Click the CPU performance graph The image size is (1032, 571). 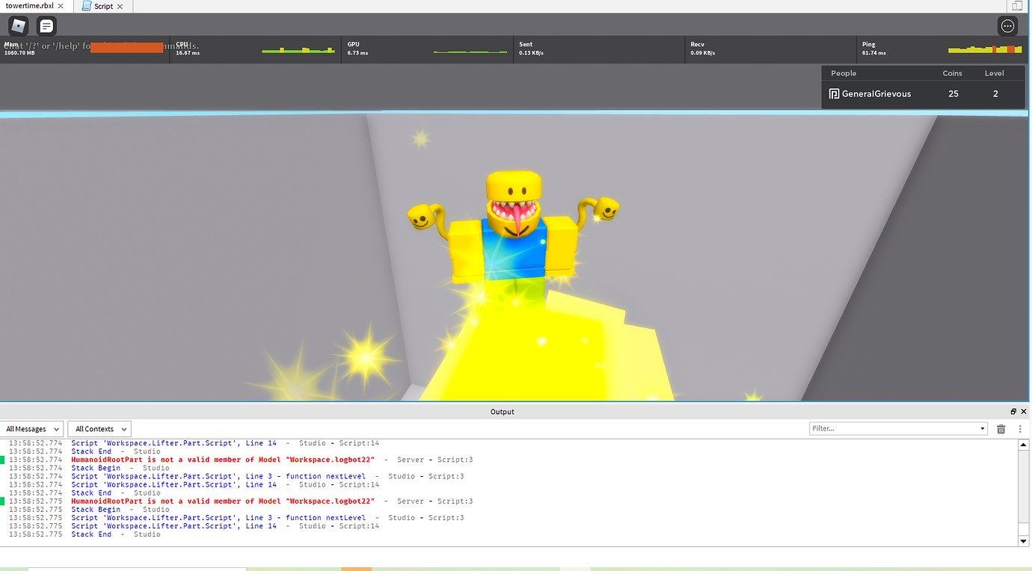point(298,50)
